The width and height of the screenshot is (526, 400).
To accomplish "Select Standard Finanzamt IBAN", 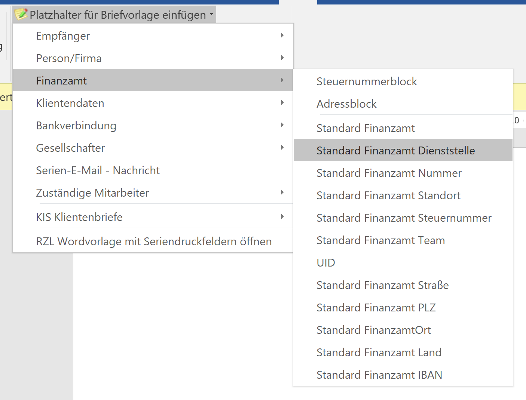I will pyautogui.click(x=379, y=375).
